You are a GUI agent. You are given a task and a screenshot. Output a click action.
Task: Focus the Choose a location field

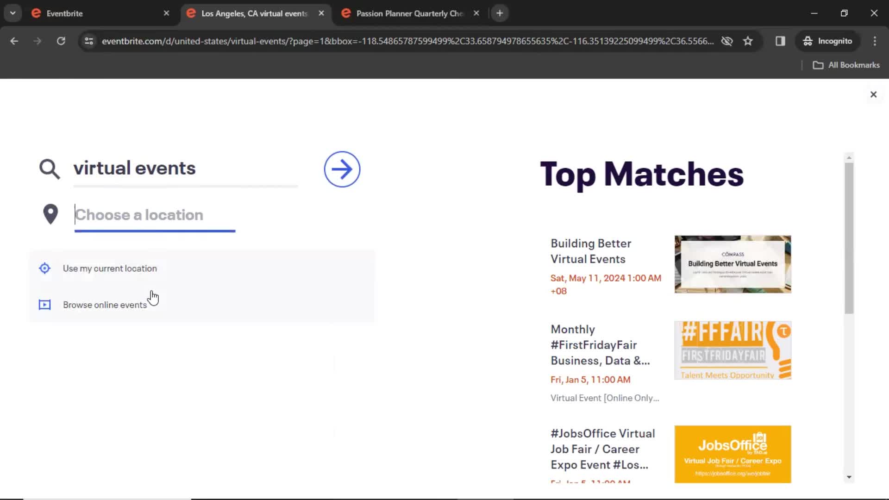[155, 215]
